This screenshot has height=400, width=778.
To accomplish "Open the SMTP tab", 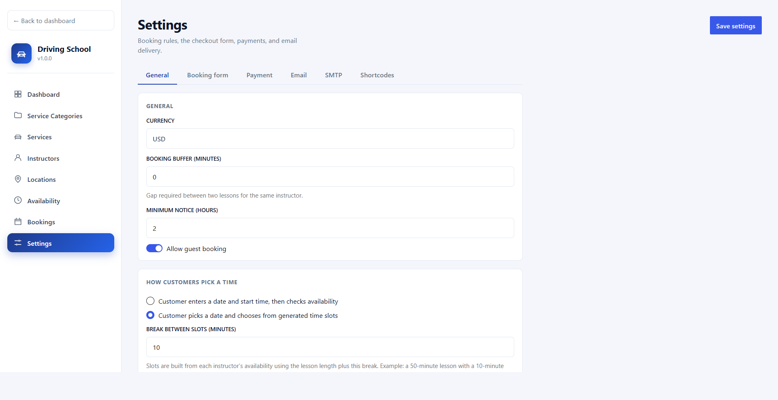I will [x=333, y=75].
